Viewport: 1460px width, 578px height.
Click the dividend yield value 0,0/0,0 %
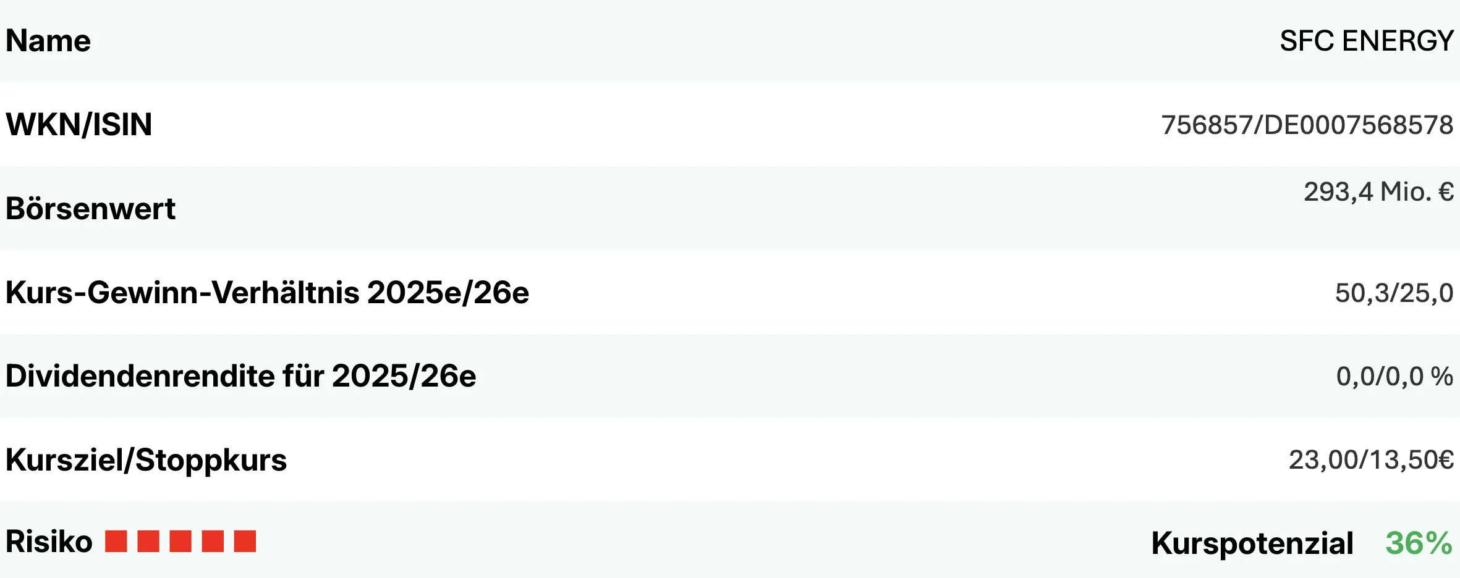[1394, 376]
